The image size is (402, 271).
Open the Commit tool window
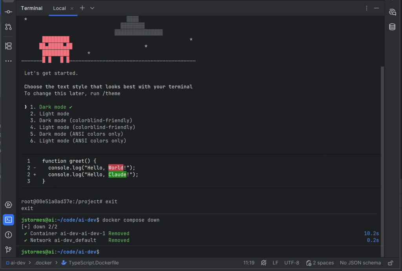click(8, 12)
